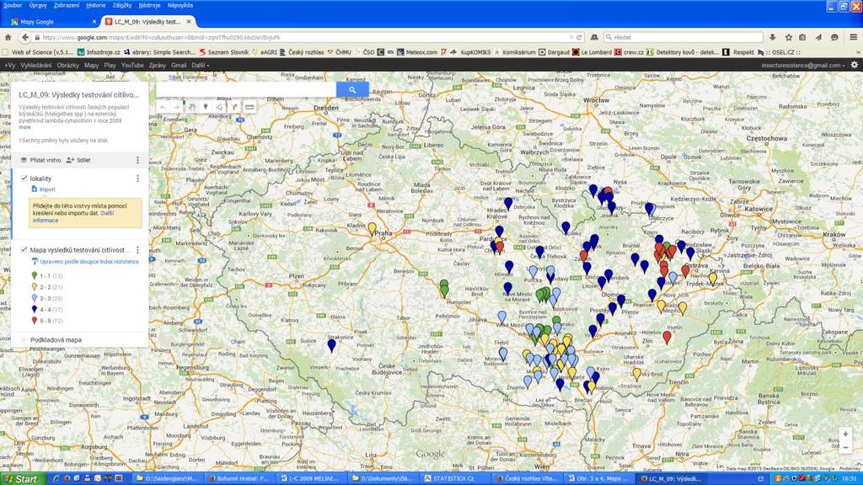Click the YouTube link in Google bar
The width and height of the screenshot is (863, 485).
pos(132,65)
